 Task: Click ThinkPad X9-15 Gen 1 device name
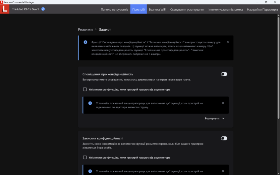(x=25, y=9)
